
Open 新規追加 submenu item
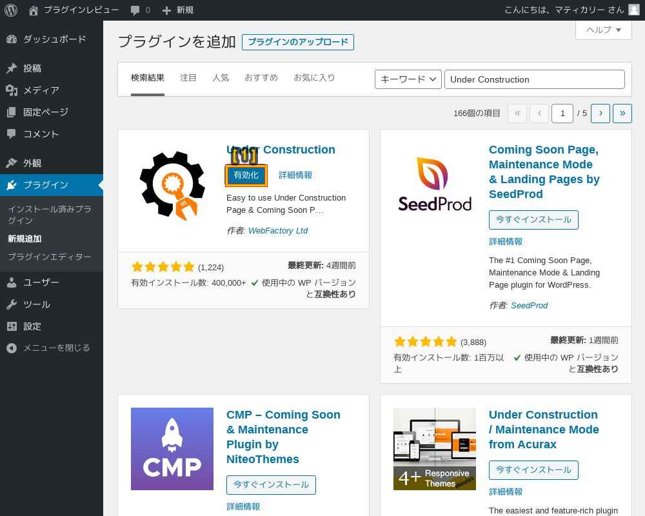[x=25, y=239]
